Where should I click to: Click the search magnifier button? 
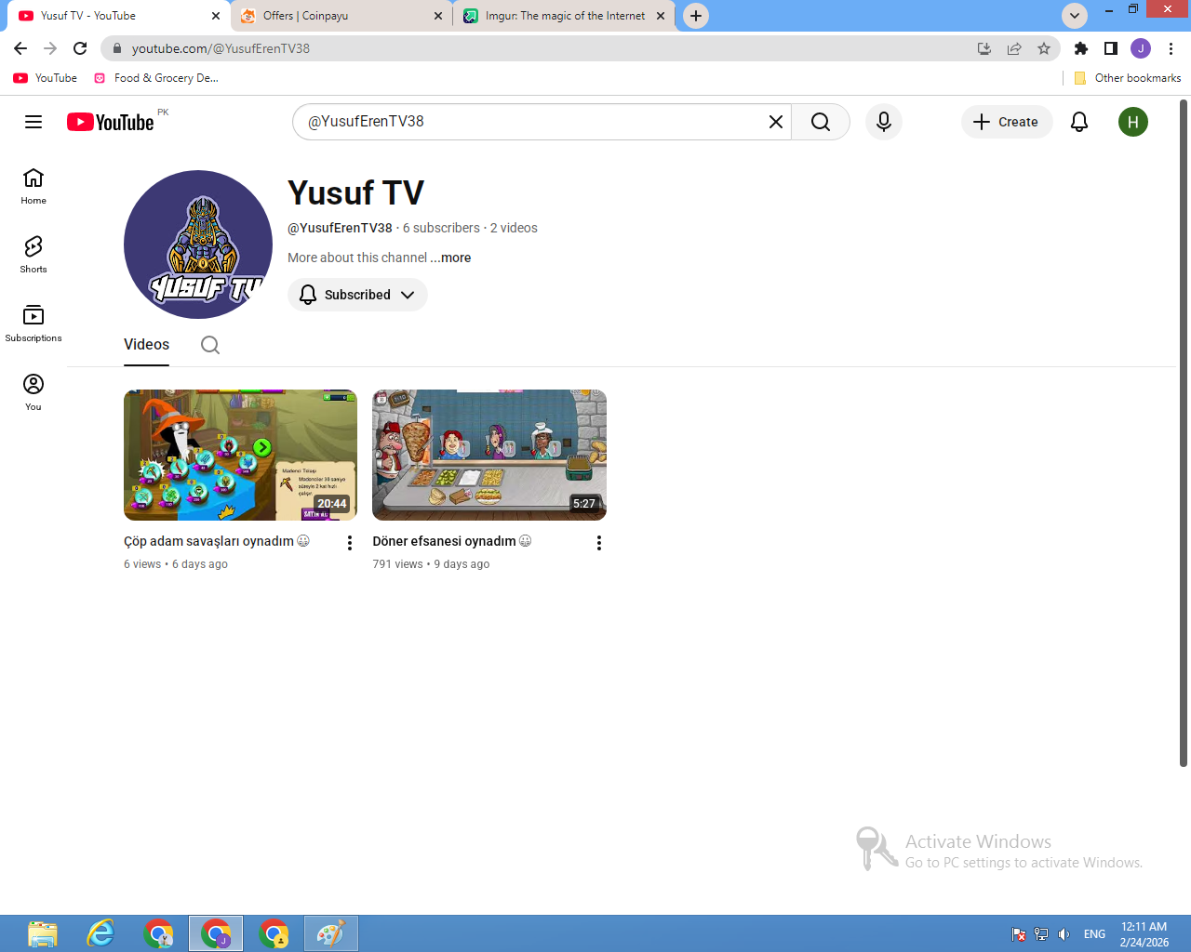pyautogui.click(x=820, y=122)
